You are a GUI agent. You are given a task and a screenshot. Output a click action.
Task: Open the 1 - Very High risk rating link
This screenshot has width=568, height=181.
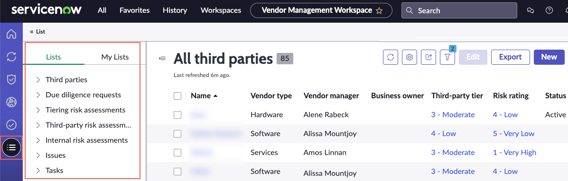coord(514,153)
